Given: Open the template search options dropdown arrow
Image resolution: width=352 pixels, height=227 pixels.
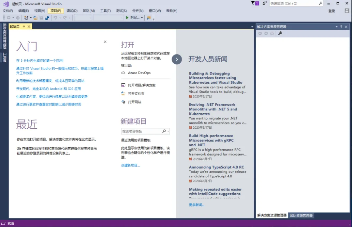Looking at the screenshot, I should point(168,131).
